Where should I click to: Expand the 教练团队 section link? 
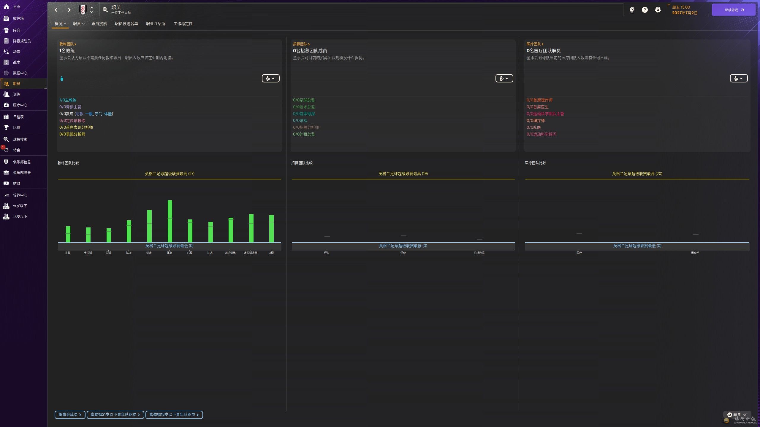(x=68, y=44)
